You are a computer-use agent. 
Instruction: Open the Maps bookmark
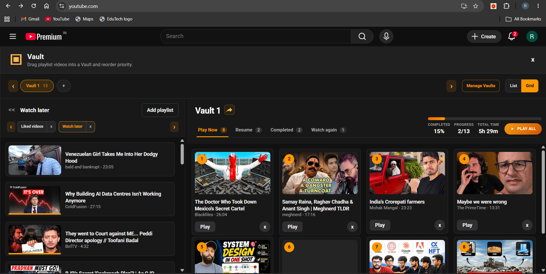pyautogui.click(x=84, y=19)
